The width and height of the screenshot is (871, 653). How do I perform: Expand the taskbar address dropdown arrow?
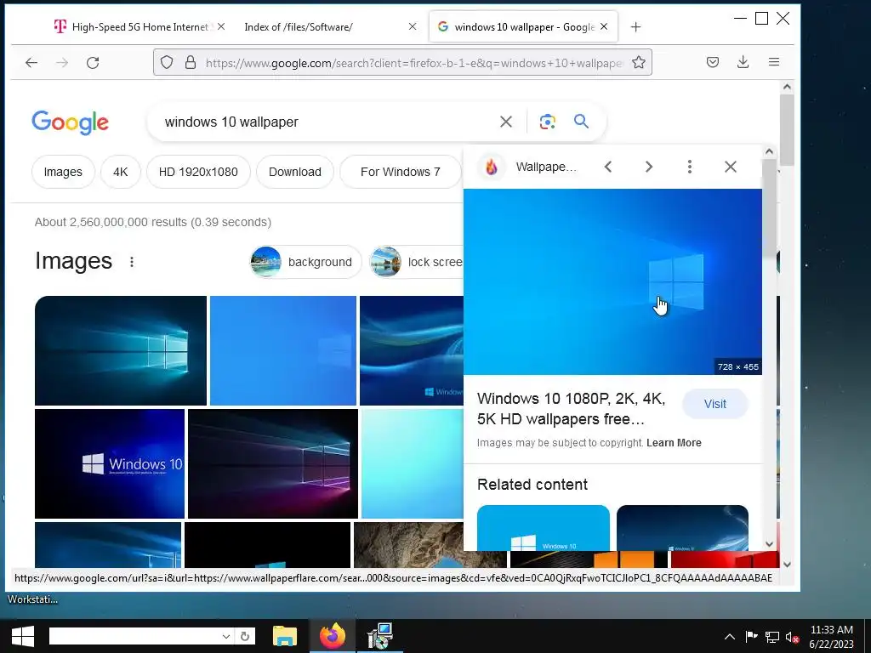click(x=225, y=636)
